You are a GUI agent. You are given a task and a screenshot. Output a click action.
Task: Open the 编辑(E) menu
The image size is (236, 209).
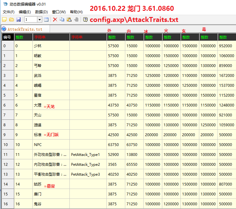[x=25, y=12]
